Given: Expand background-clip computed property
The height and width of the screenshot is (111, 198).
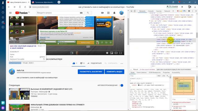Looking at the screenshot, I should (x=173, y=106).
